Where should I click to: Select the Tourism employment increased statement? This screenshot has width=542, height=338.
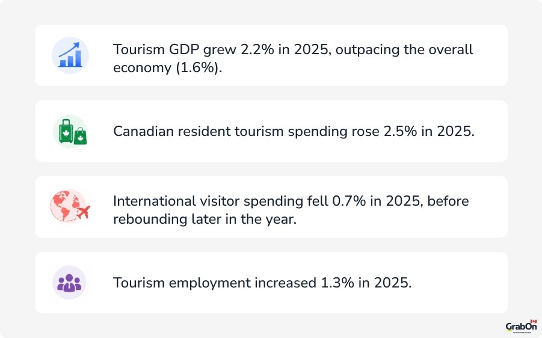click(x=262, y=283)
